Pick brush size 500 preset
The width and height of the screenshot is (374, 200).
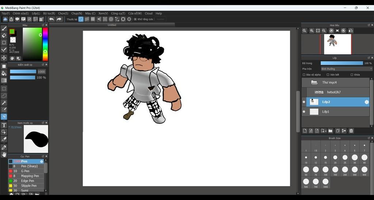click(306, 182)
